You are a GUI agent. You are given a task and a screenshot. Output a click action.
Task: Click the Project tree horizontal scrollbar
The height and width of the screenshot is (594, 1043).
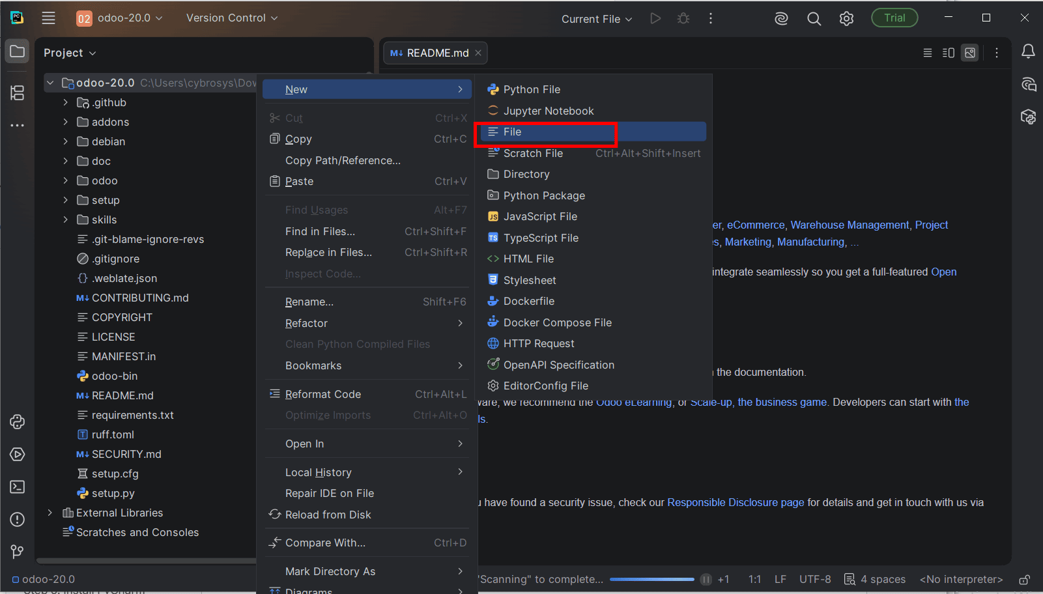[147, 561]
